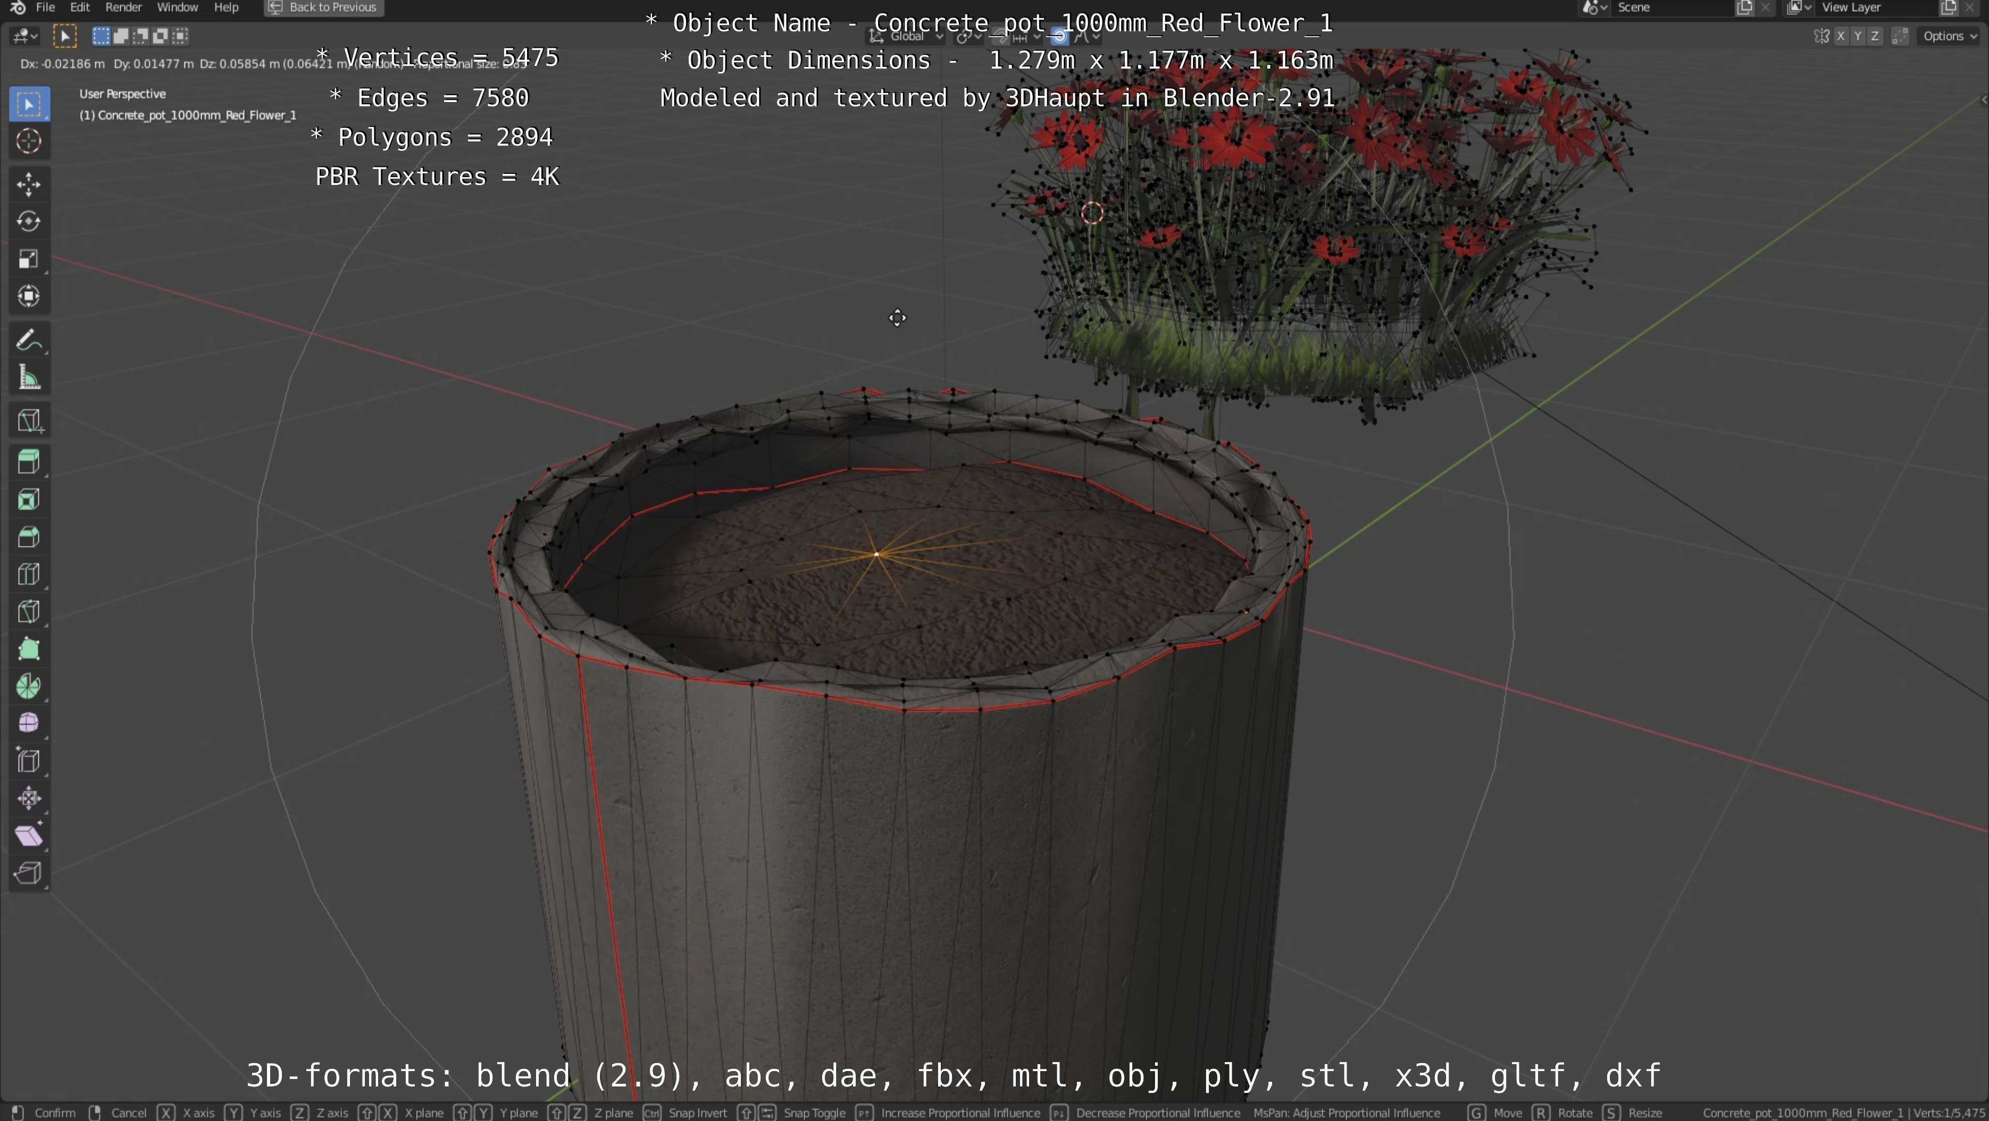Pick the Knife tool
1989x1121 pixels.
click(29, 611)
